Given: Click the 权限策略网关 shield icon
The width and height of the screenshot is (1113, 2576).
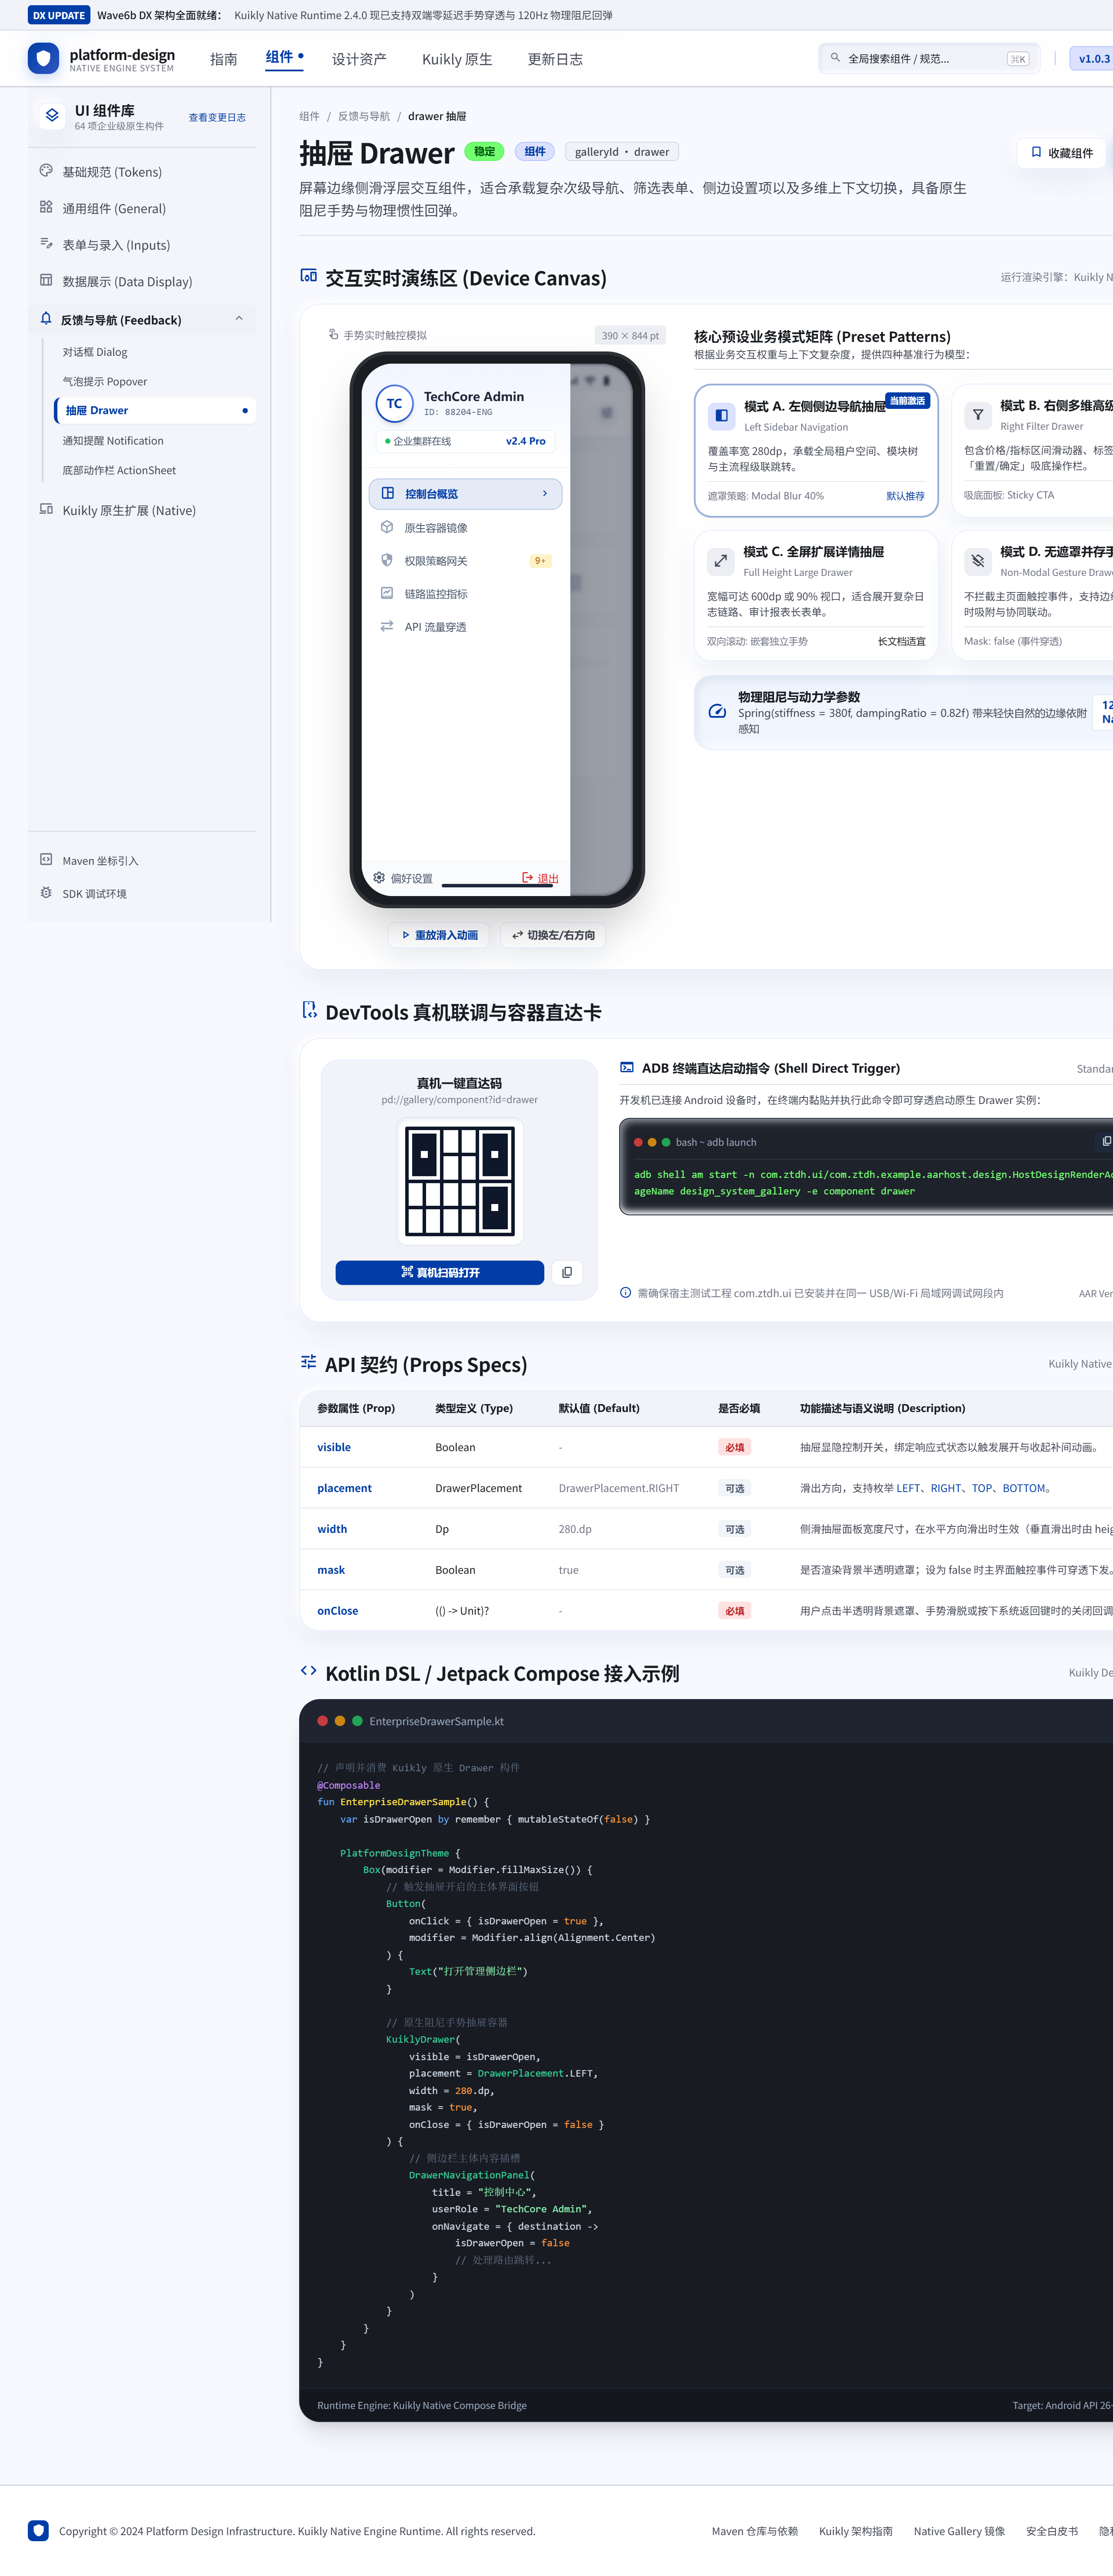Looking at the screenshot, I should click(x=387, y=560).
